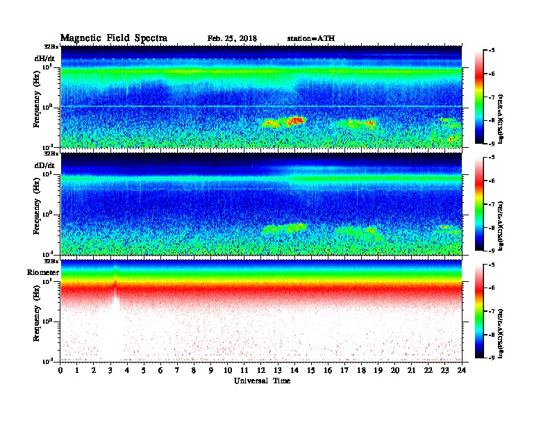
Task: Select hour 1 on the Universal Time axis
Action: click(x=77, y=371)
